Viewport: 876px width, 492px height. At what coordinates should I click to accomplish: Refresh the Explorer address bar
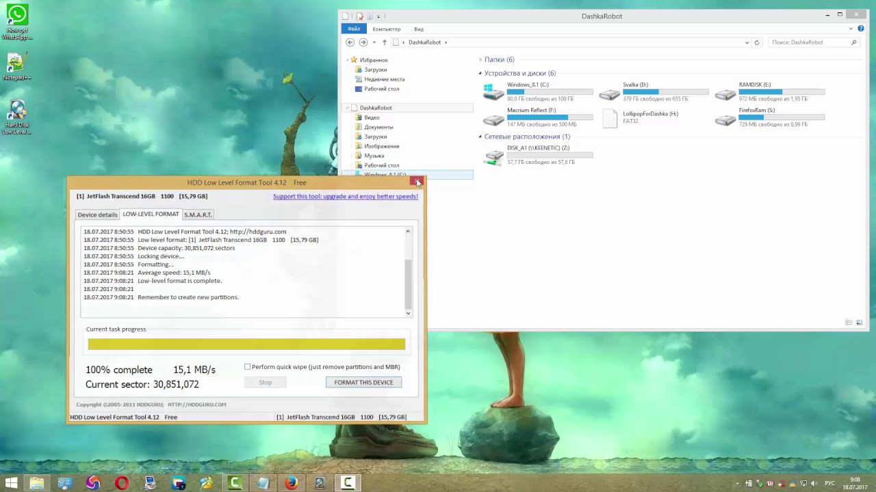click(x=756, y=42)
